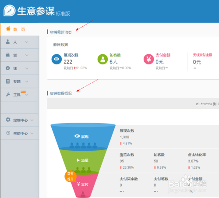Click the 展现次数 label in 昨日数据
219x198 pixels.
tap(71, 55)
